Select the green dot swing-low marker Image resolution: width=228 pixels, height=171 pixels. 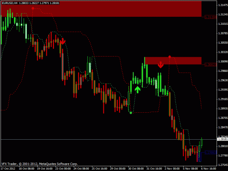[131, 113]
